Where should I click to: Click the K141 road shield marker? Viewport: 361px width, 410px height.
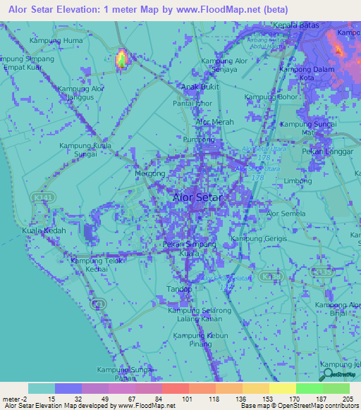43,197
